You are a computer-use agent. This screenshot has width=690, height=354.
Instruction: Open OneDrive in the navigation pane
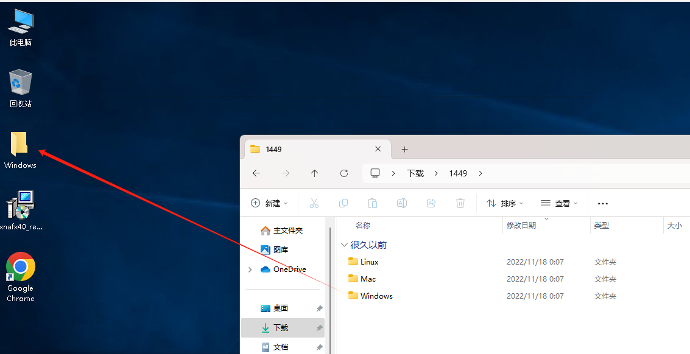283,269
